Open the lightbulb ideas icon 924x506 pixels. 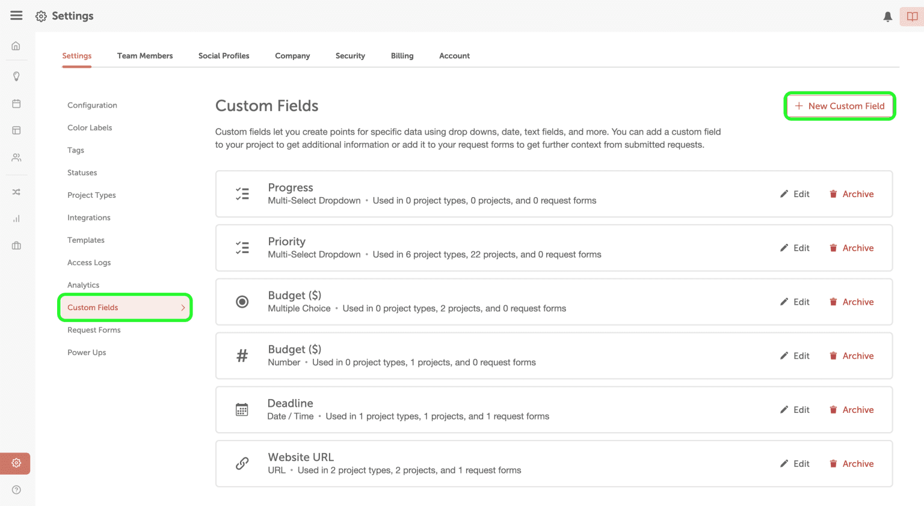[16, 76]
